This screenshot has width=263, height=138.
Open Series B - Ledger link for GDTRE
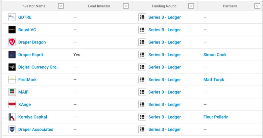[164, 17]
